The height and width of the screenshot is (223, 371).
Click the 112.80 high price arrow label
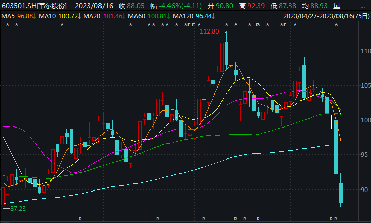pos(209,31)
